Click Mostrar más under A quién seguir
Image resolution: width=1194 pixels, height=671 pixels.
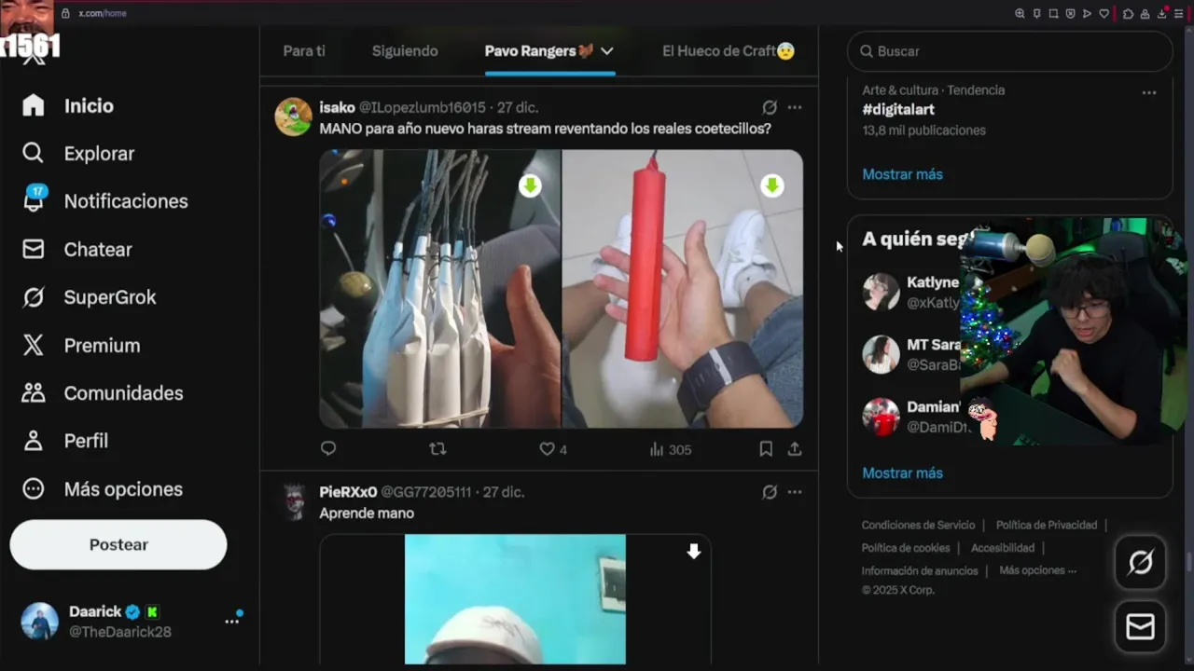(x=902, y=473)
